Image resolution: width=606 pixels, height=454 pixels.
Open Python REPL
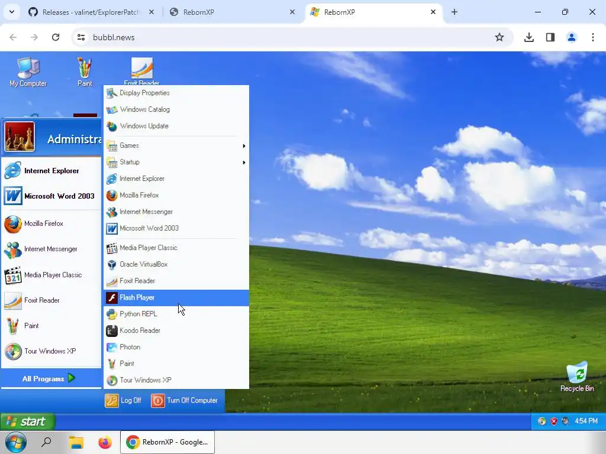click(176, 314)
